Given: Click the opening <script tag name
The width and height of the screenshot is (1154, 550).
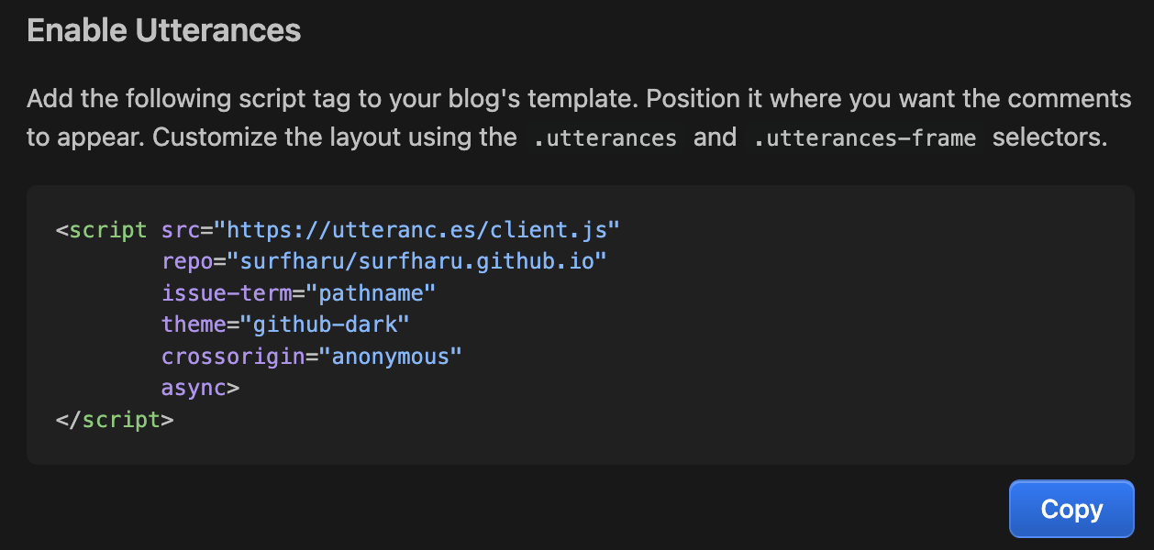Looking at the screenshot, I should 107,229.
